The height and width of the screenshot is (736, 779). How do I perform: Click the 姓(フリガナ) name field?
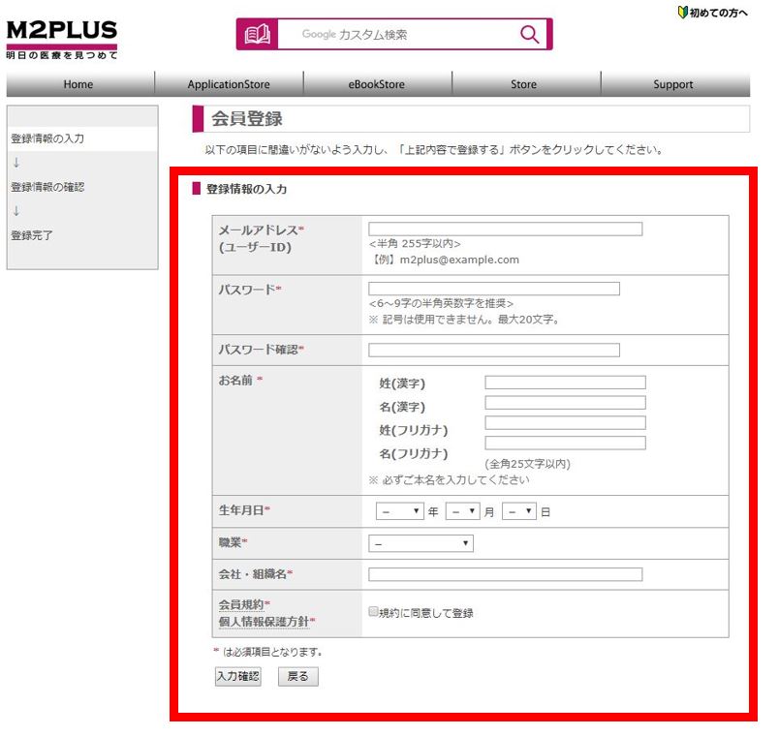click(x=566, y=422)
